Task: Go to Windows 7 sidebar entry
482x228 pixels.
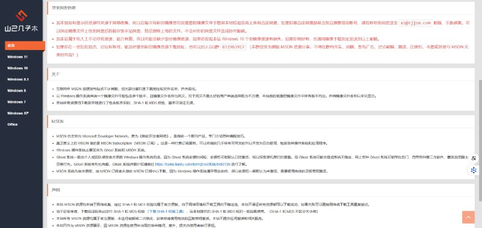Action: [17, 102]
